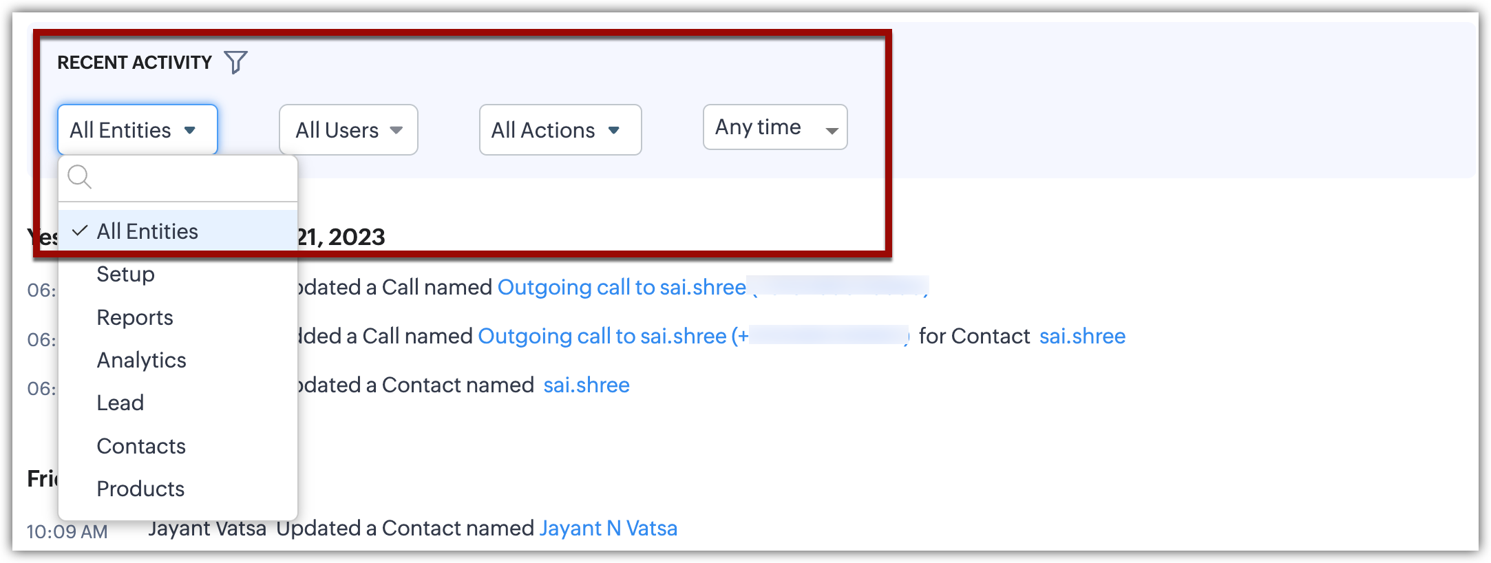
Task: Choose Reports from the entities list
Action: (135, 317)
